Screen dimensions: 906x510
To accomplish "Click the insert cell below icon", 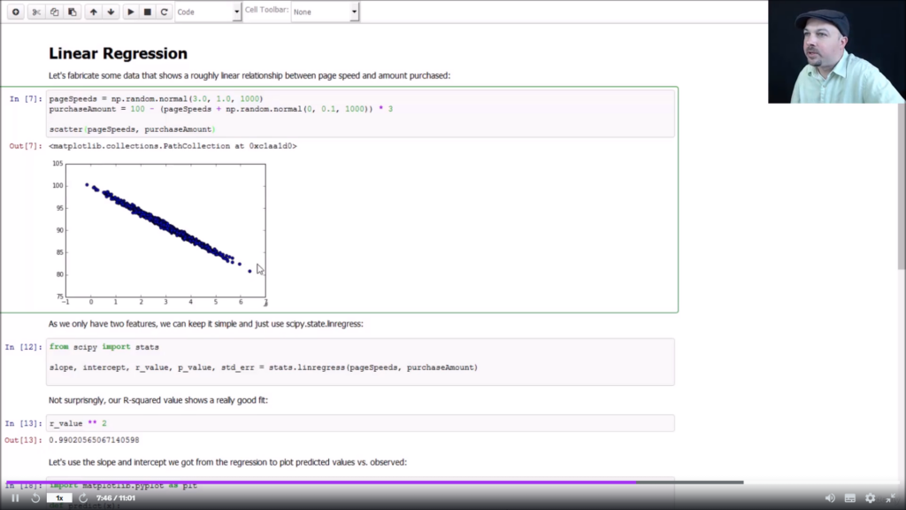I will 16,12.
